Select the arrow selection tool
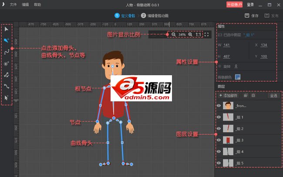 tap(6, 28)
